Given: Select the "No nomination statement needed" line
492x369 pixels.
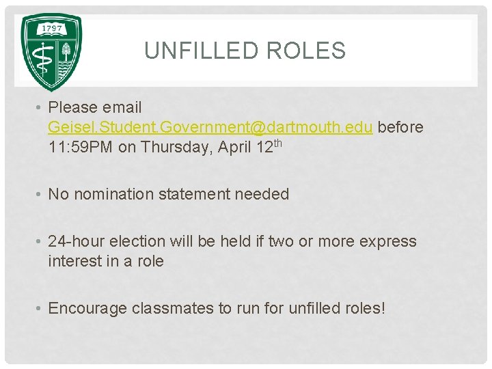Looking at the screenshot, I should pos(169,194).
